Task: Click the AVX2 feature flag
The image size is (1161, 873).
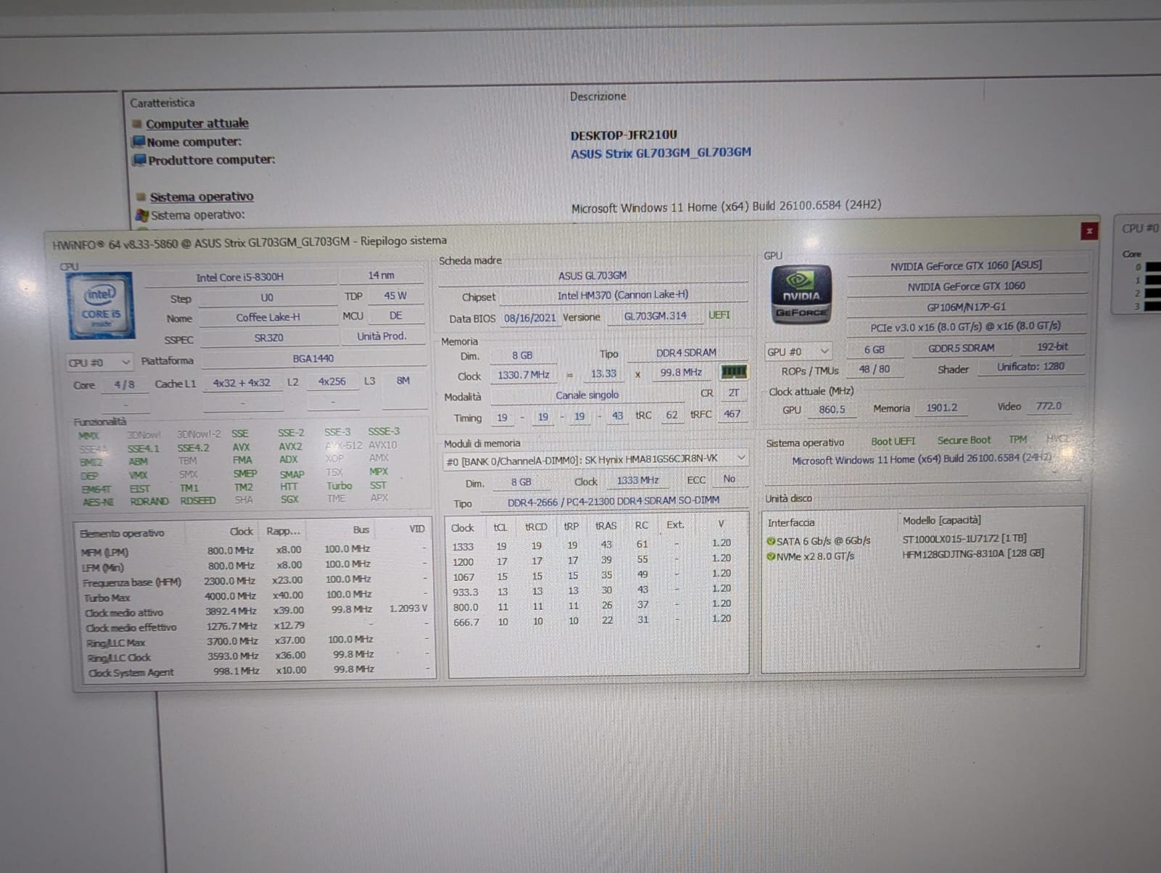Action: click(x=290, y=447)
